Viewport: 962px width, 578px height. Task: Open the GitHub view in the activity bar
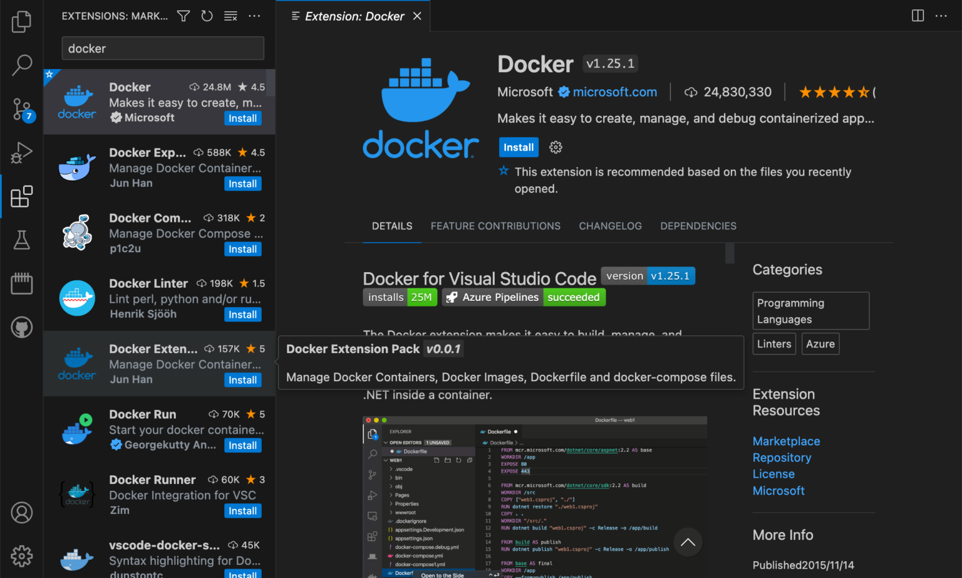[21, 327]
